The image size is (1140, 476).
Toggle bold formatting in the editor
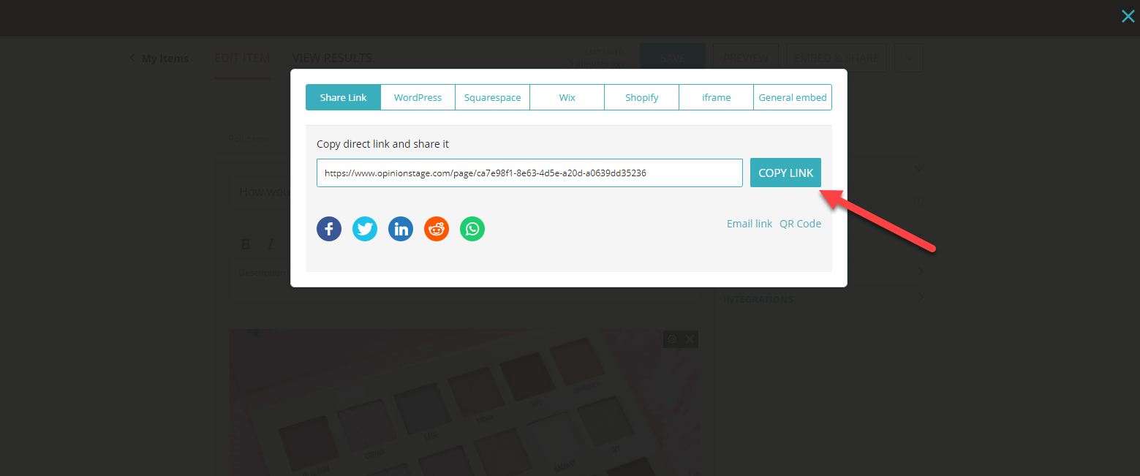pos(246,244)
